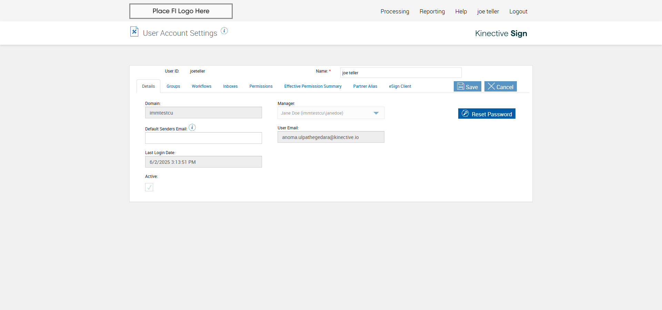Select the Workflows tab
This screenshot has width=662, height=310.
click(201, 86)
